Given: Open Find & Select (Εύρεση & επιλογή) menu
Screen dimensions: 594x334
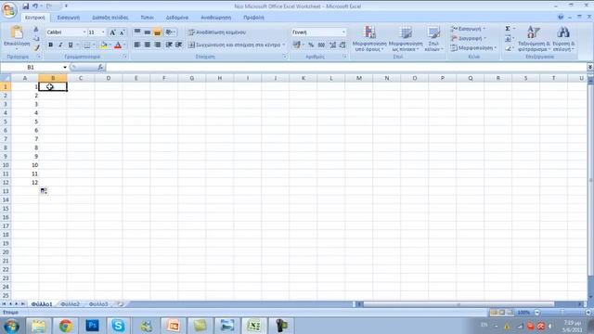Looking at the screenshot, I should pyautogui.click(x=563, y=39).
